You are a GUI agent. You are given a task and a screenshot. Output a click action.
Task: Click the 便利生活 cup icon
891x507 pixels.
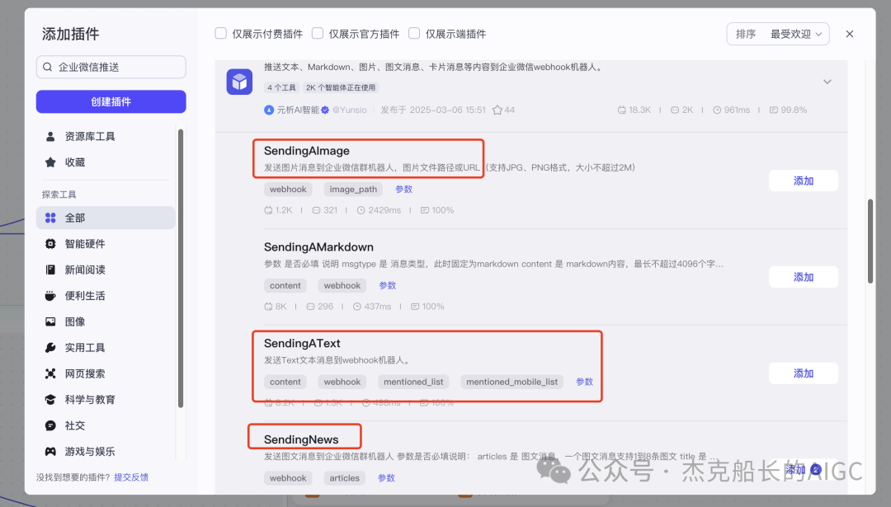(x=50, y=296)
